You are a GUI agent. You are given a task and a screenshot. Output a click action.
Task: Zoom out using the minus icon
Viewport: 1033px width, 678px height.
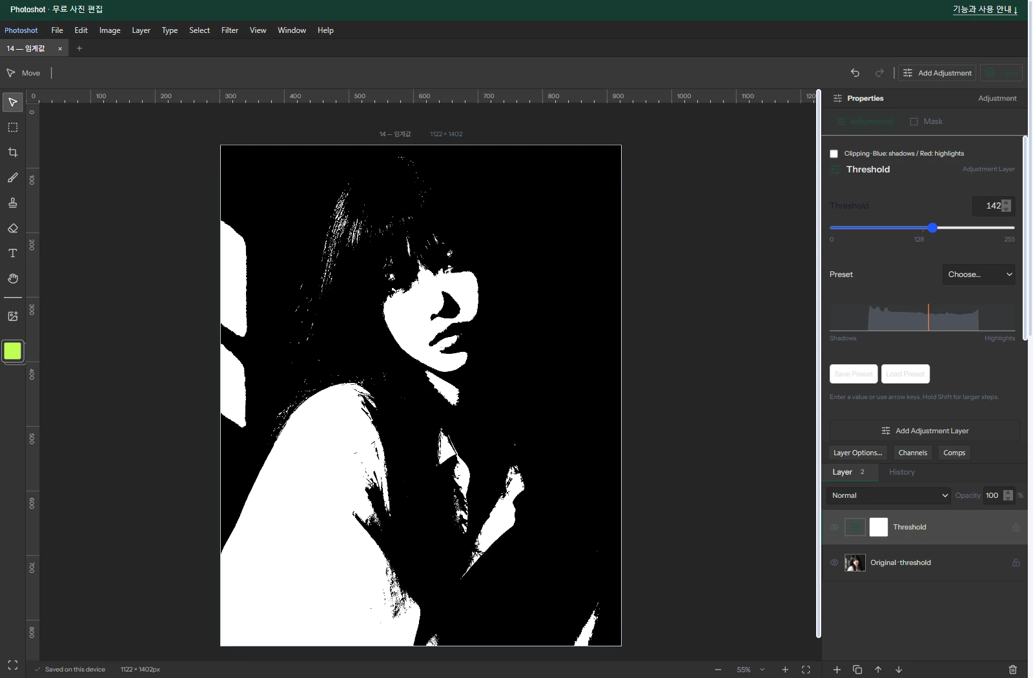pos(718,670)
